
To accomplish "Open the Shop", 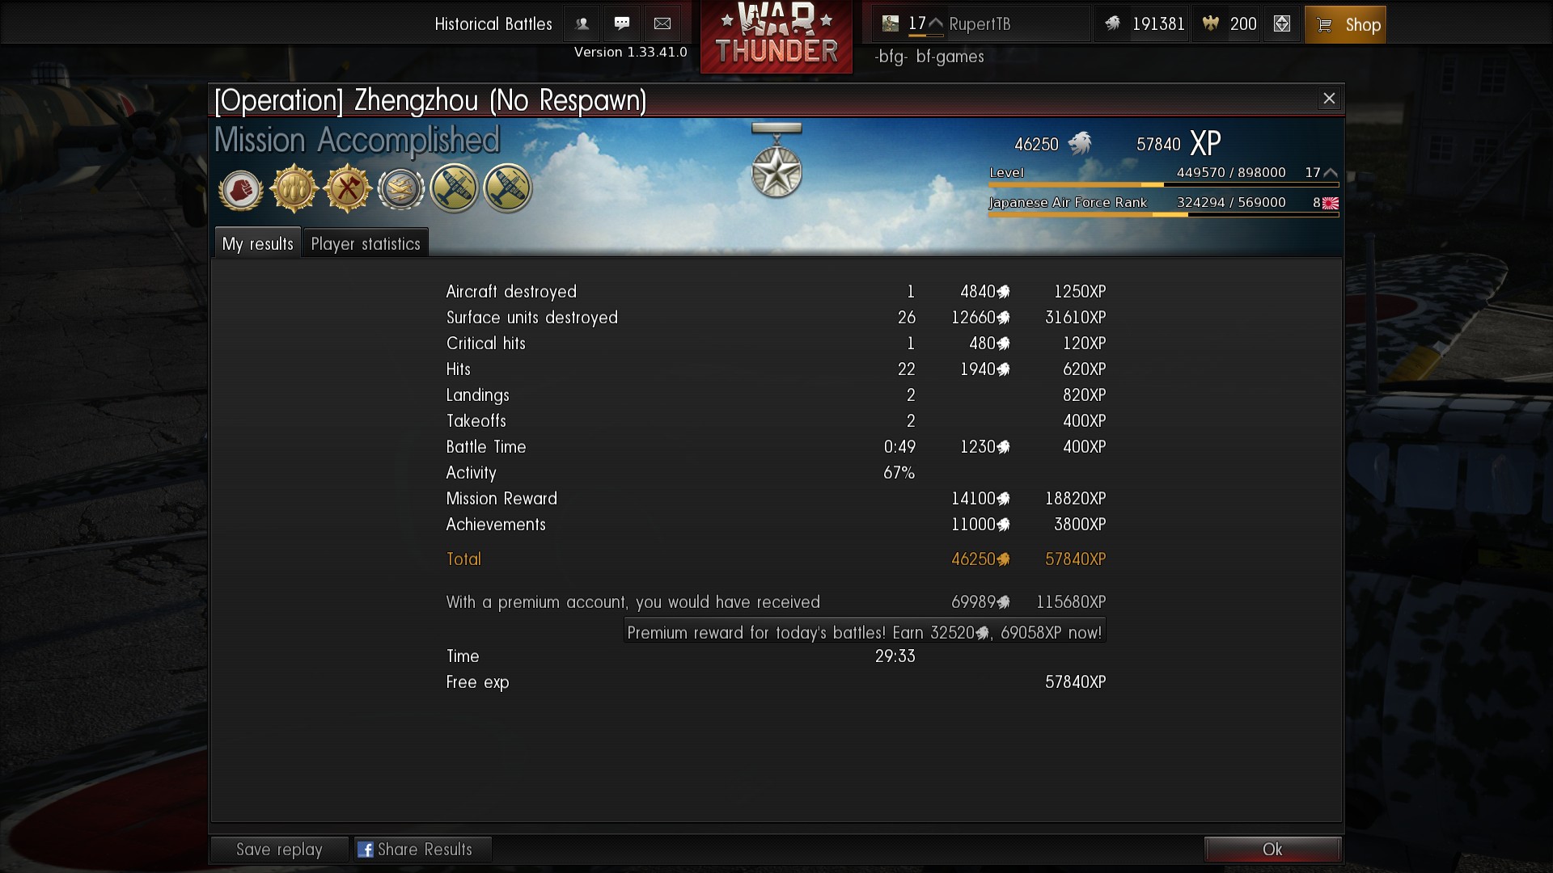I will tap(1345, 24).
